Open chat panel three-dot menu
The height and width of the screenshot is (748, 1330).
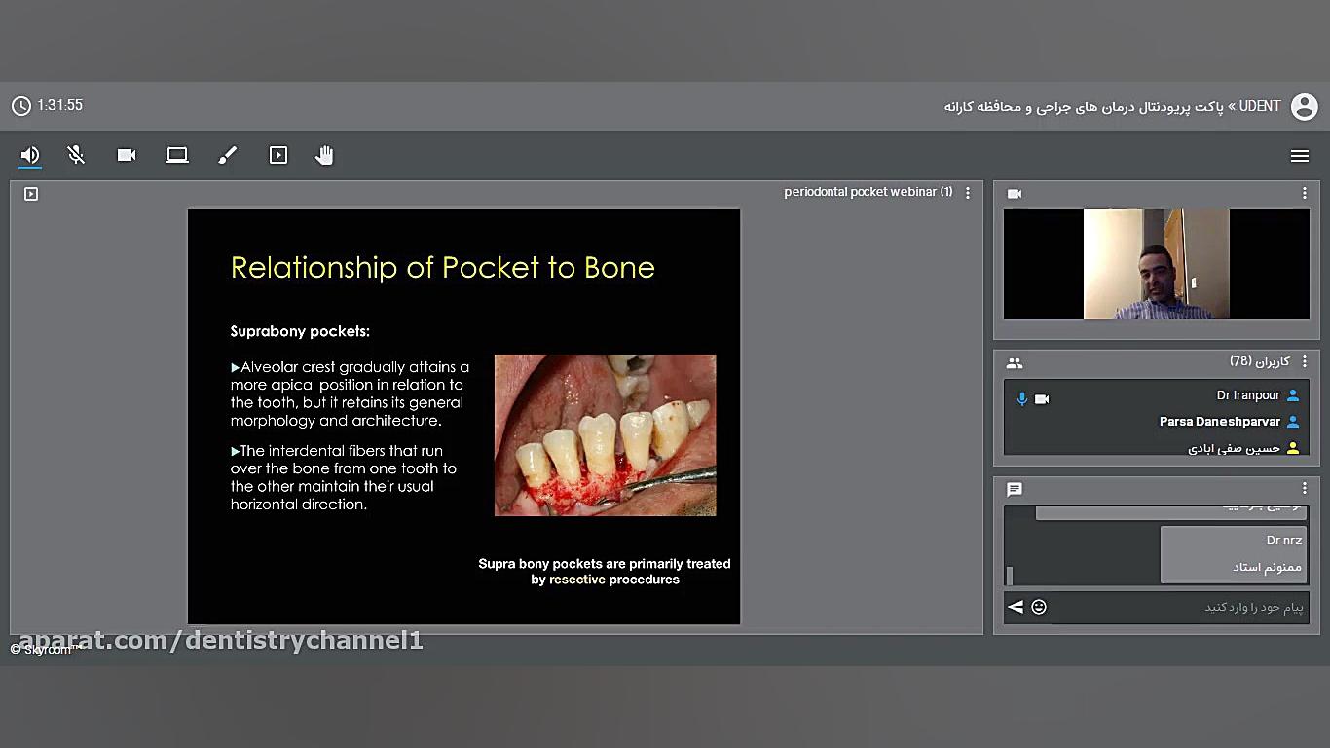point(1304,488)
